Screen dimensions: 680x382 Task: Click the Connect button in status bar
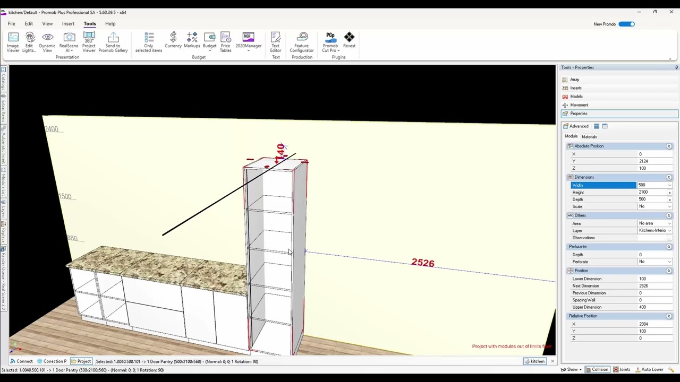[x=21, y=361]
